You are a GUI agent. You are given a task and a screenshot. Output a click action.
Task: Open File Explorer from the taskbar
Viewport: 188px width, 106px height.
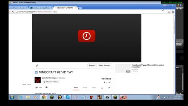(x=28, y=97)
